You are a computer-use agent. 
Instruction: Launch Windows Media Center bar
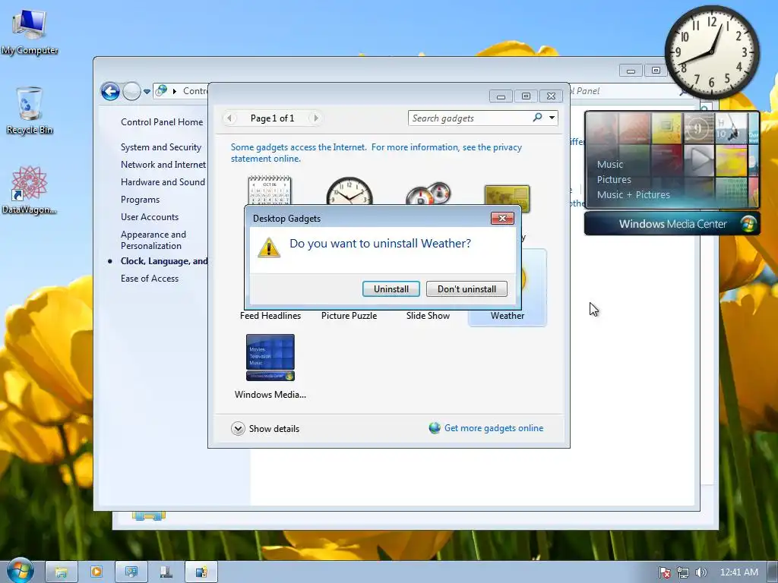point(672,224)
